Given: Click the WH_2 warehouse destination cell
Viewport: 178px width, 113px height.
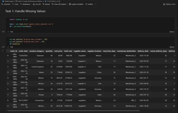Looking at the screenshot, I should coord(133,100).
